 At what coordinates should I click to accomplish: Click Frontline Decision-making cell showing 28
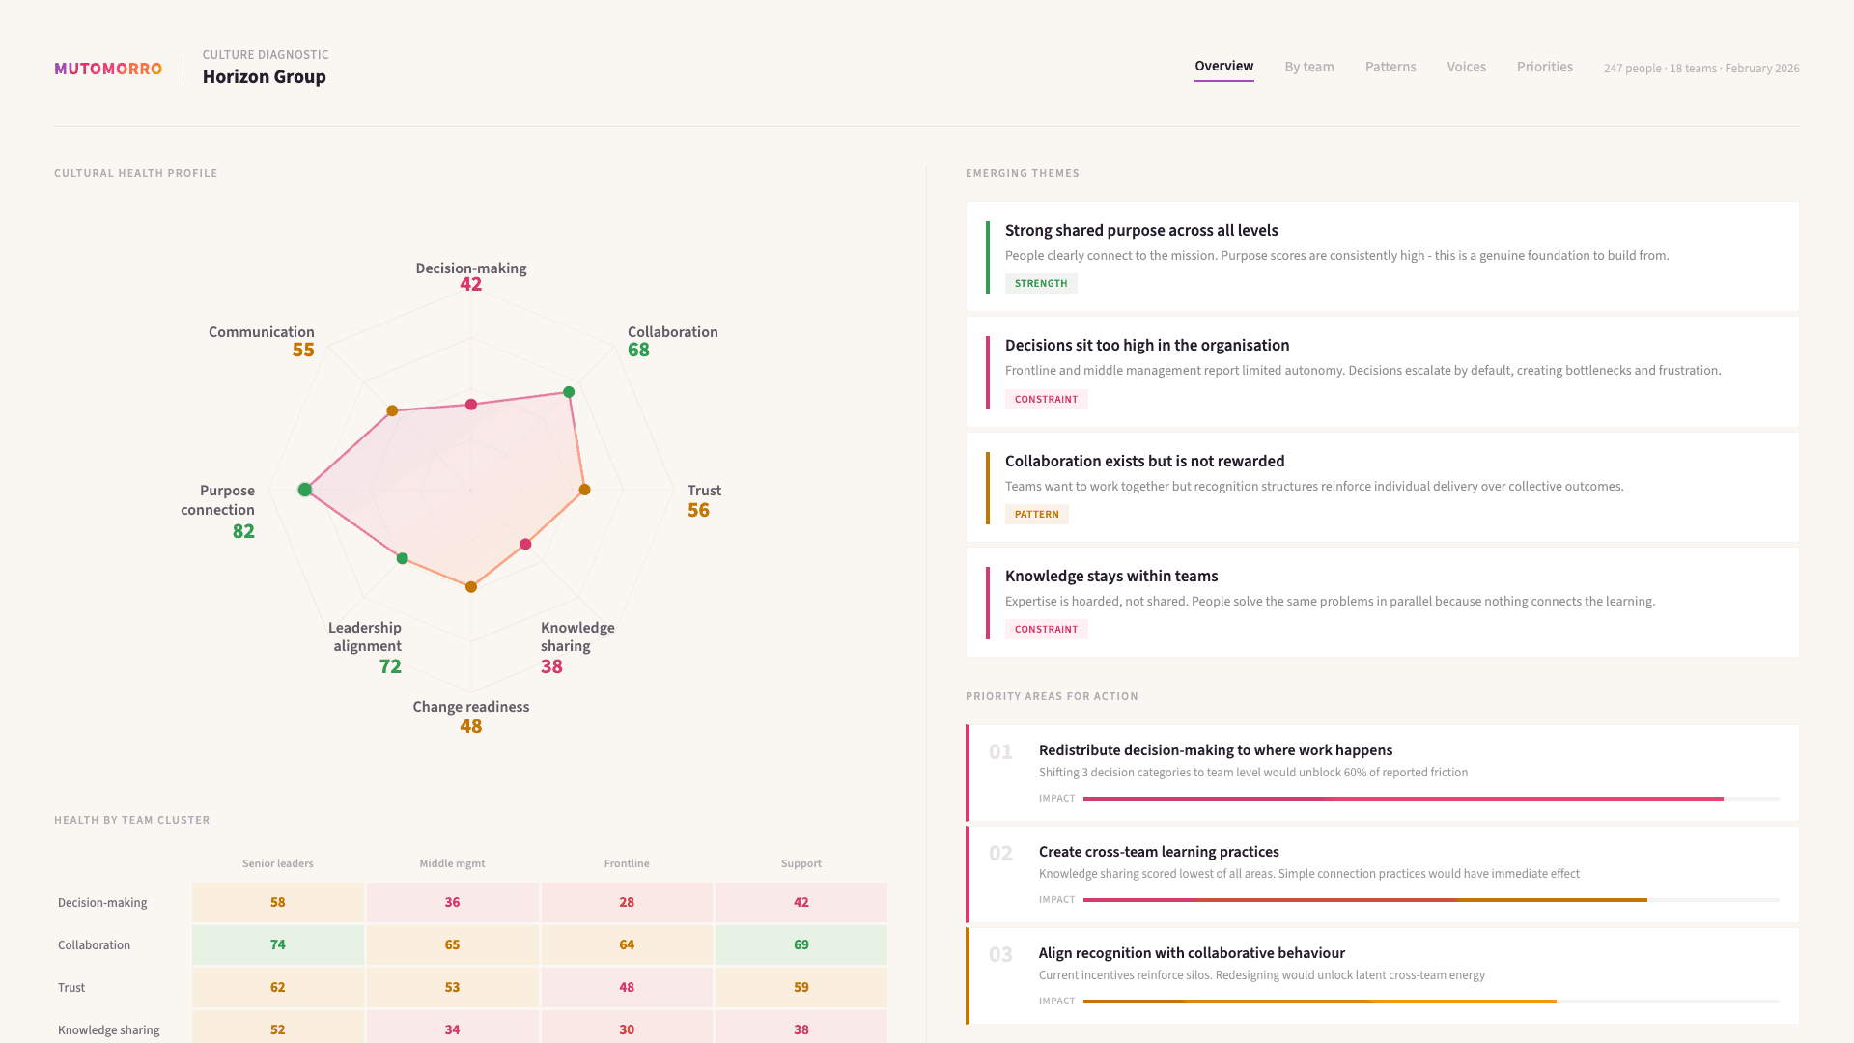click(x=627, y=902)
